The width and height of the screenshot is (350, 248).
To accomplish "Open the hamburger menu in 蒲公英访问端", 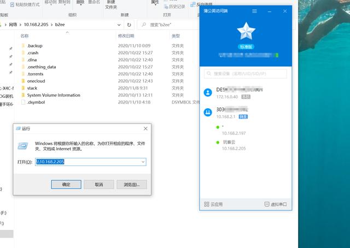I will tap(254, 11).
